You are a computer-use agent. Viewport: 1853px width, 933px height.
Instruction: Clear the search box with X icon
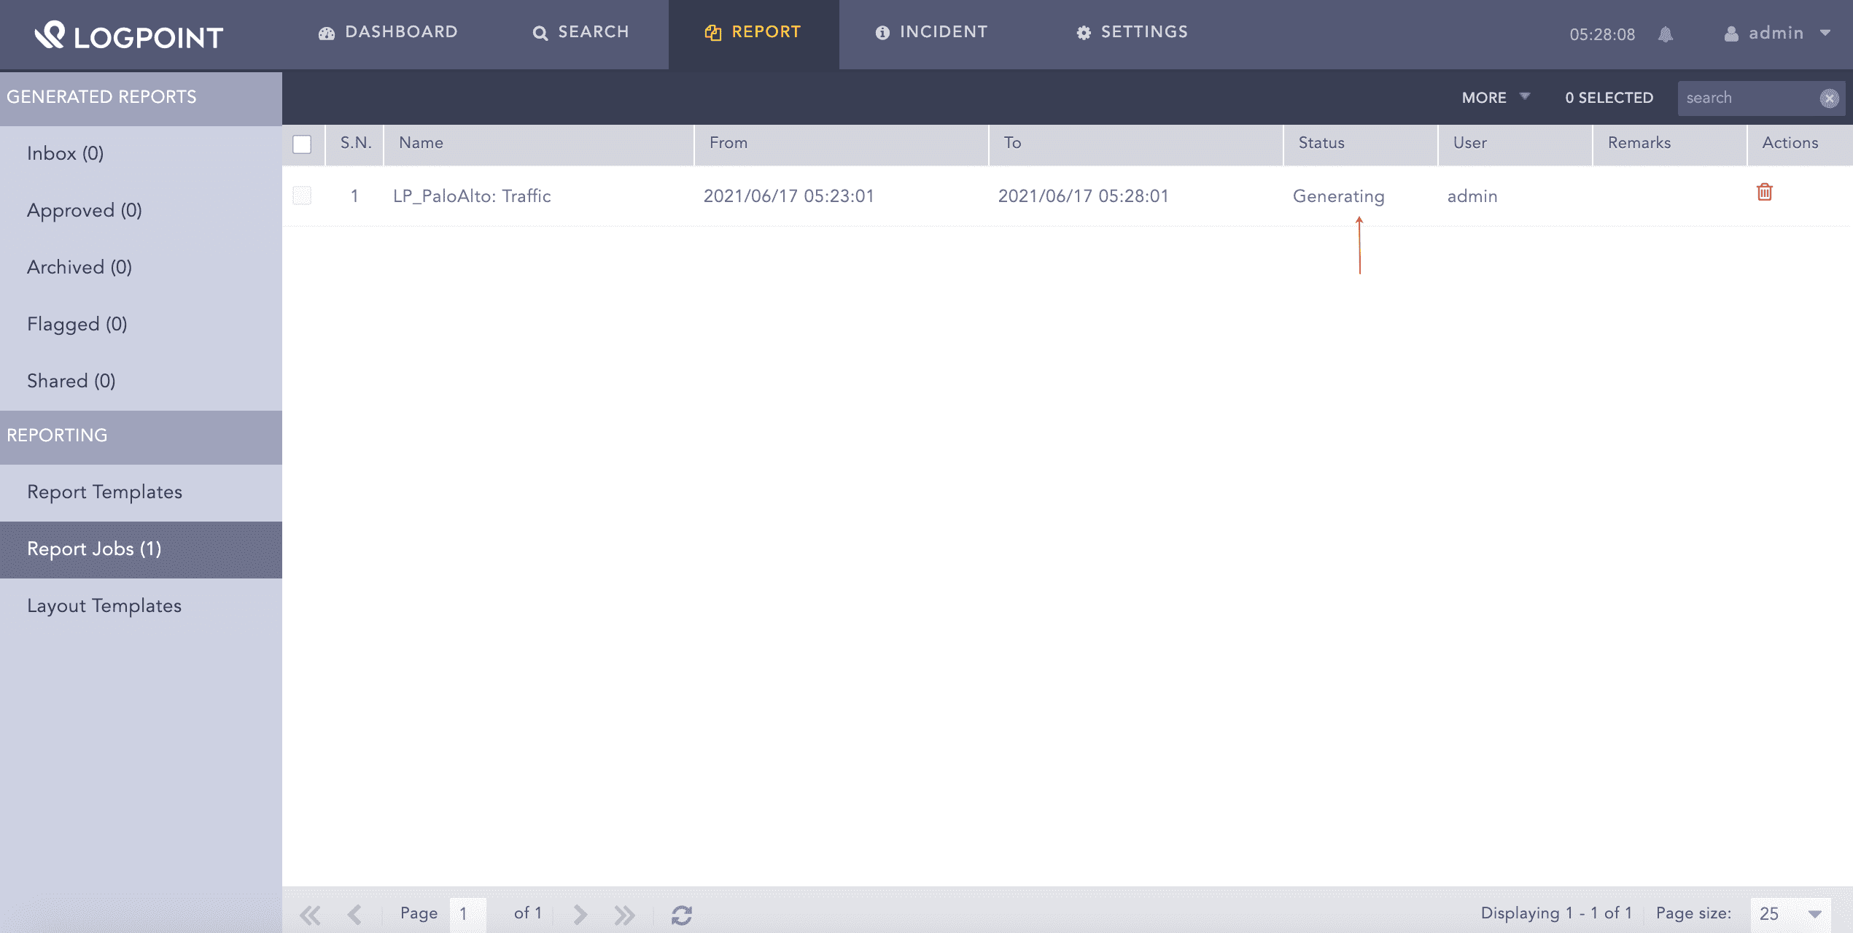pyautogui.click(x=1829, y=98)
